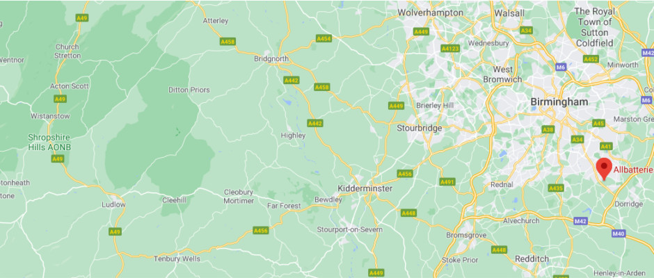Click the Redditch town label
The image size is (654, 278).
coord(532,259)
